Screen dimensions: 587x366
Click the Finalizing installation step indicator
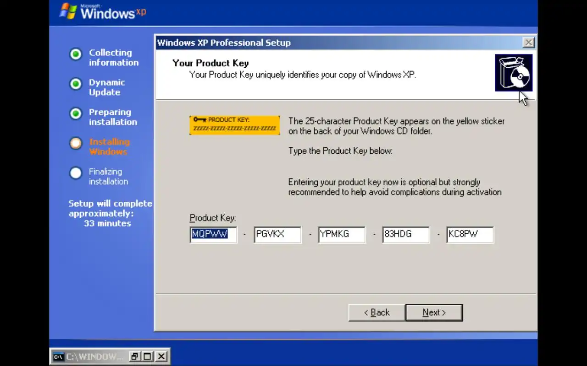tap(76, 173)
